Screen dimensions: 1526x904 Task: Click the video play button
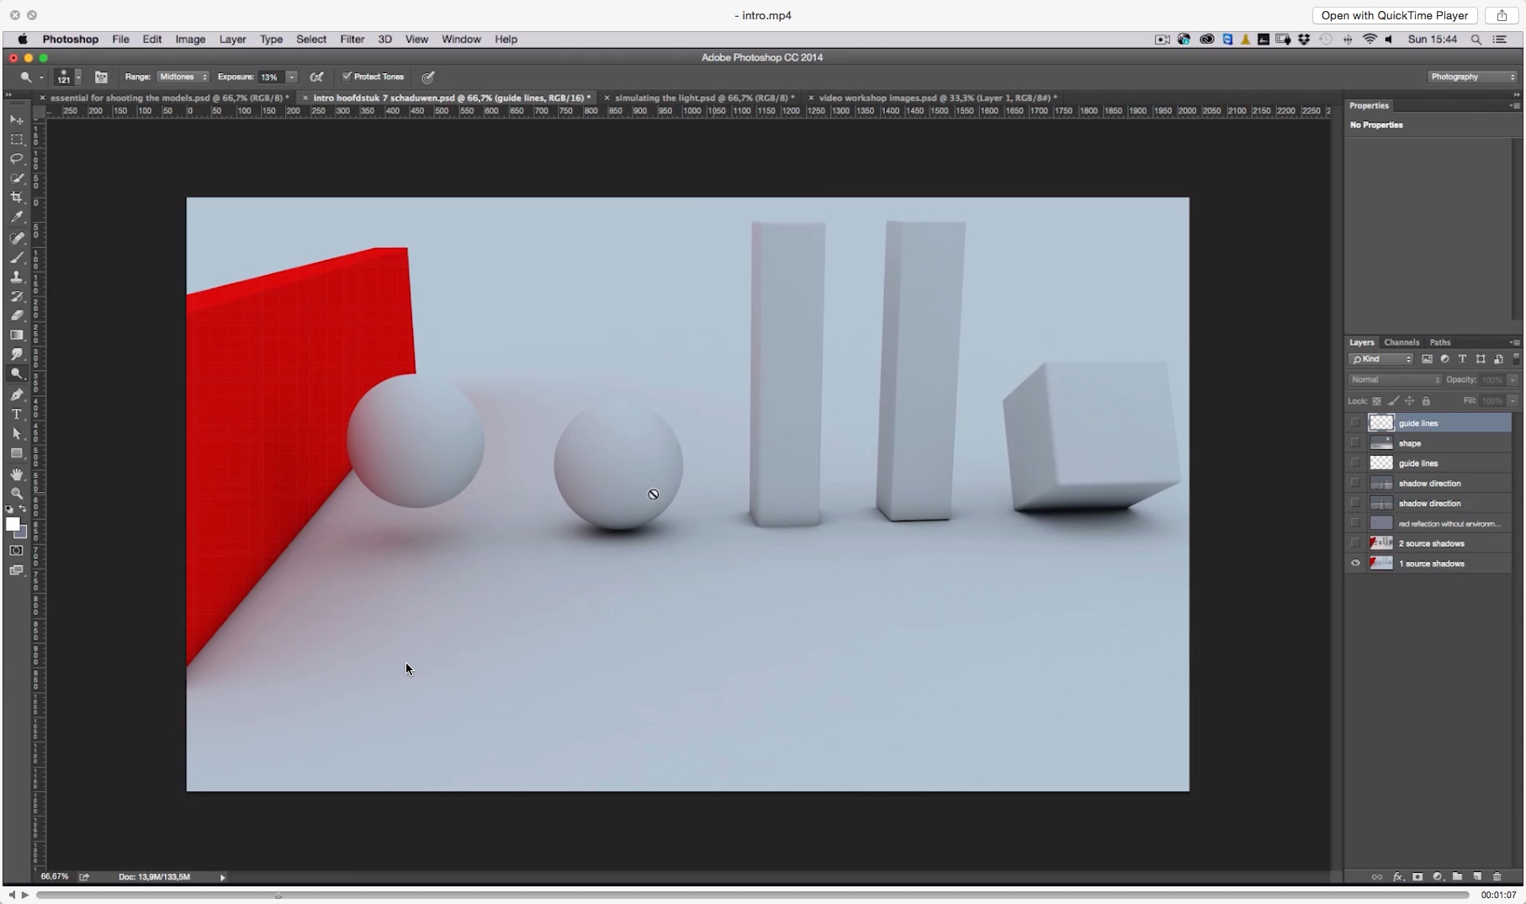tap(25, 895)
